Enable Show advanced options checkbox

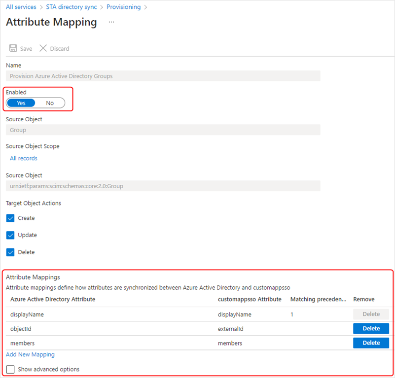(x=10, y=370)
